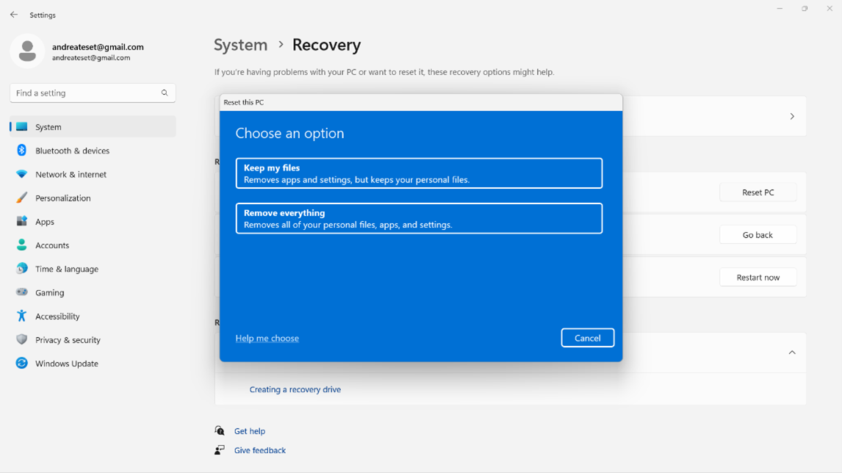Click the Privacy & security shield icon

click(x=21, y=339)
